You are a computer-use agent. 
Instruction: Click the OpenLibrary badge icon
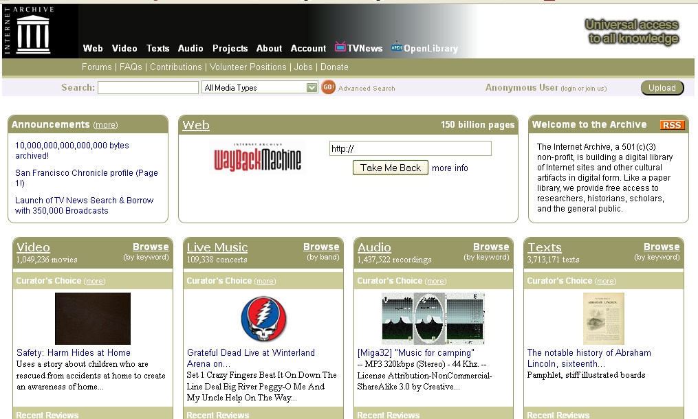pyautogui.click(x=397, y=47)
